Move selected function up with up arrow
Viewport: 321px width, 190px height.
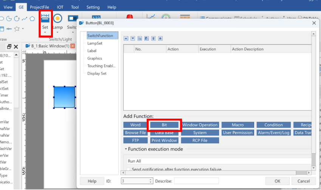click(126, 38)
